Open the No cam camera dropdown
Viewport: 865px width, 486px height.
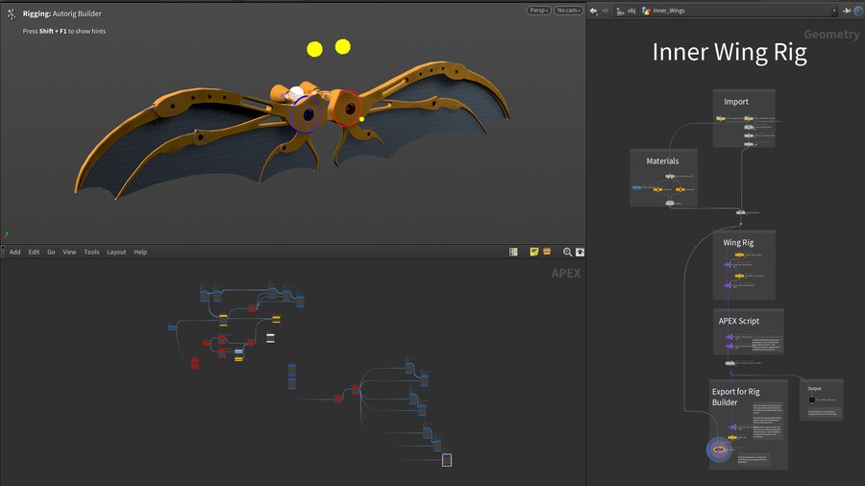coord(568,11)
